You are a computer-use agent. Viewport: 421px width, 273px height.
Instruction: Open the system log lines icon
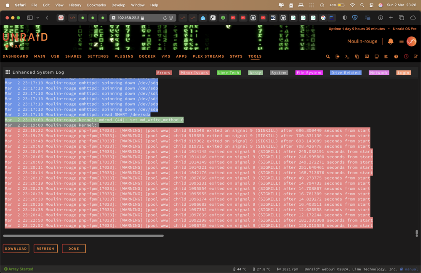386,57
